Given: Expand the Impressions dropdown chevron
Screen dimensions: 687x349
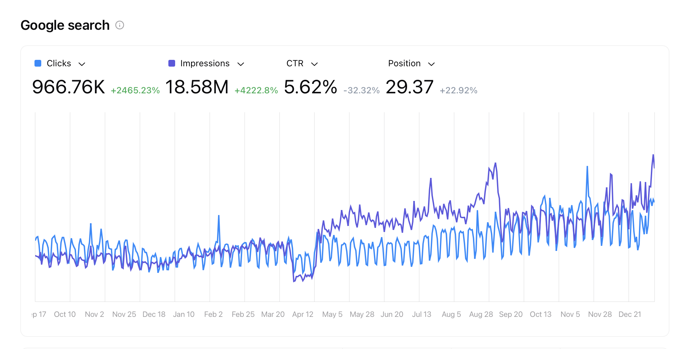Looking at the screenshot, I should click(241, 64).
